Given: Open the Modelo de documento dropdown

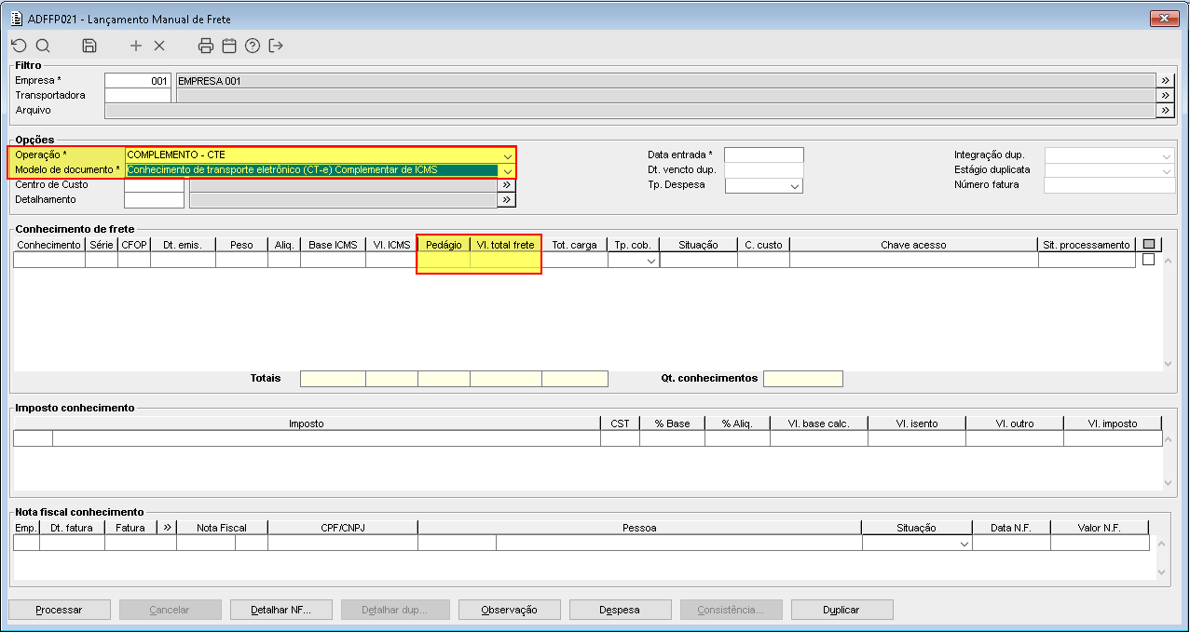Looking at the screenshot, I should click(507, 170).
